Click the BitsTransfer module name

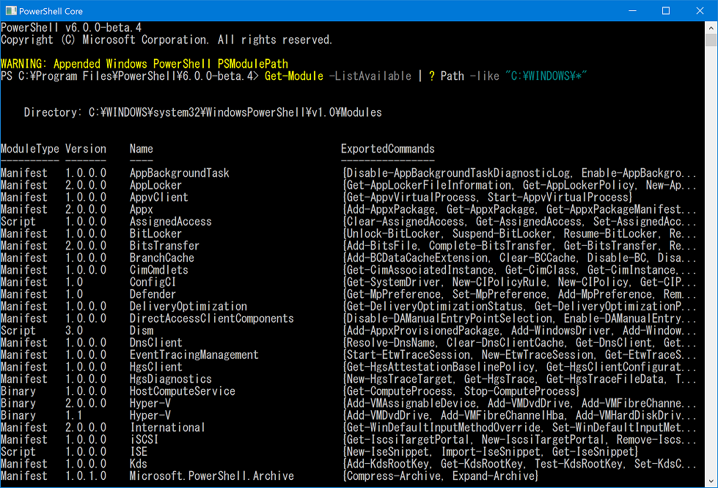[x=164, y=246]
